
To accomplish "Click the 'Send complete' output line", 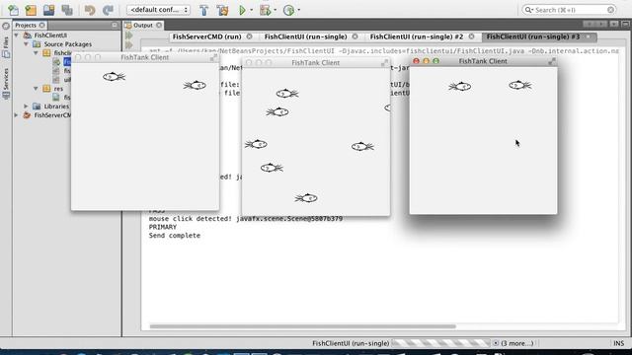I will pyautogui.click(x=174, y=236).
